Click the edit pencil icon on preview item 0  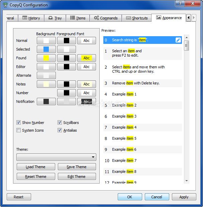(x=178, y=40)
